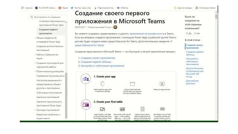Open Управление приложениями page

coord(51,76)
